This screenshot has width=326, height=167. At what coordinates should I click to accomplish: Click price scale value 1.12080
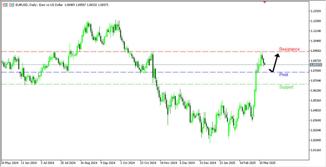click(x=315, y=21)
